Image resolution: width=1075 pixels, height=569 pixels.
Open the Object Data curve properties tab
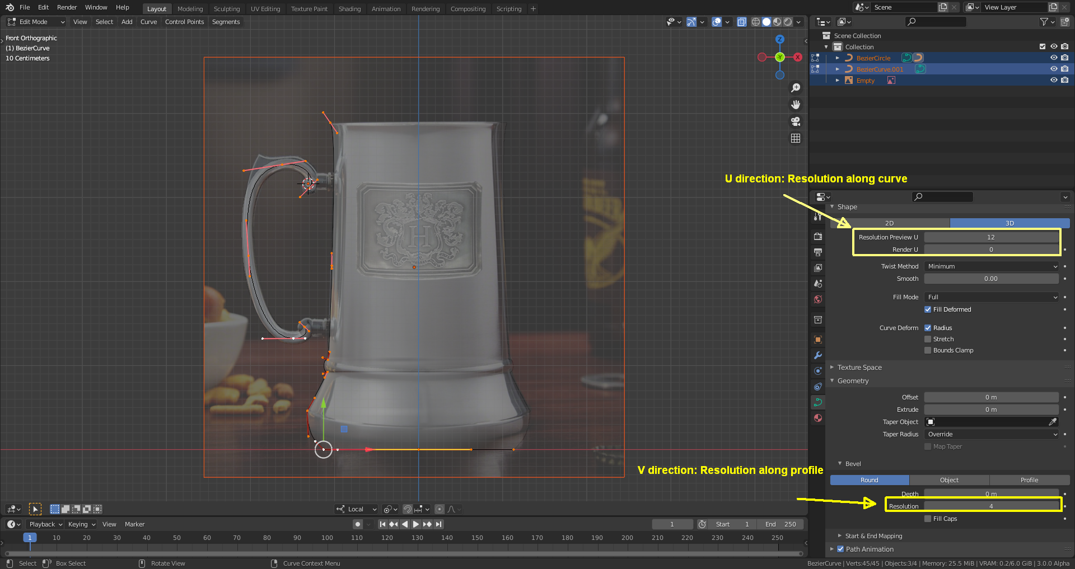pos(818,402)
